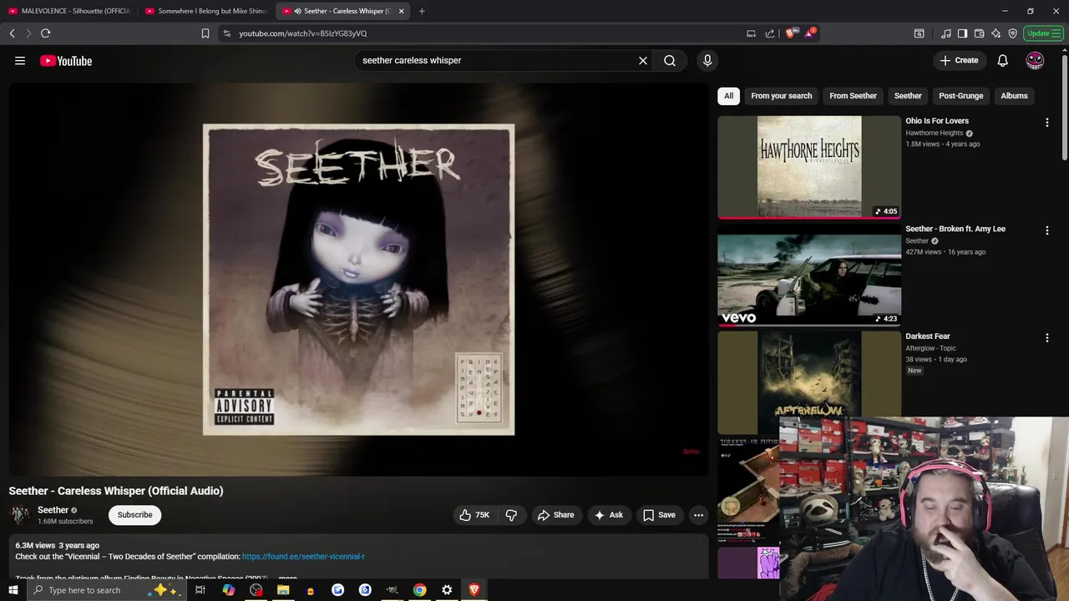This screenshot has width=1069, height=601.
Task: Like the video with 75K likes
Action: coord(474,515)
